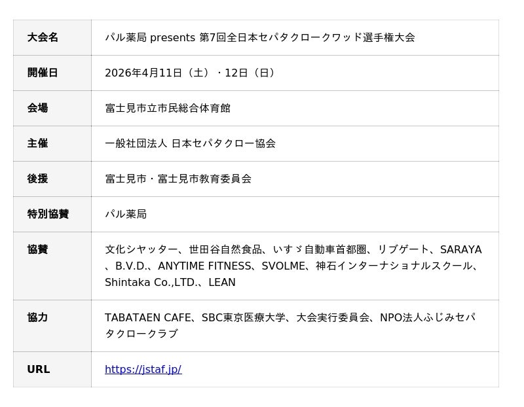The height and width of the screenshot is (407, 524).
Task: Select the 会場 label cell
Action: (x=37, y=108)
